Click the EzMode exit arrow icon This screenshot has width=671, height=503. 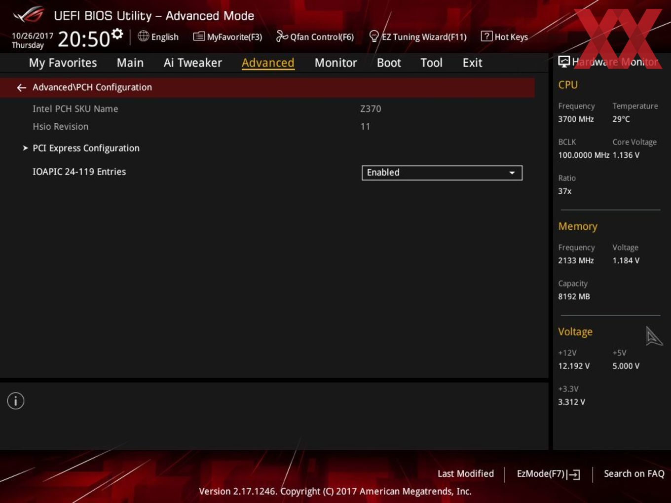pyautogui.click(x=573, y=474)
